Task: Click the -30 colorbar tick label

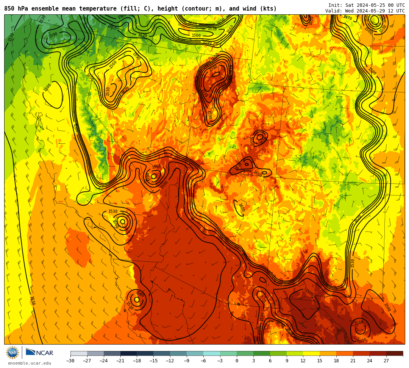Action: tap(70, 361)
